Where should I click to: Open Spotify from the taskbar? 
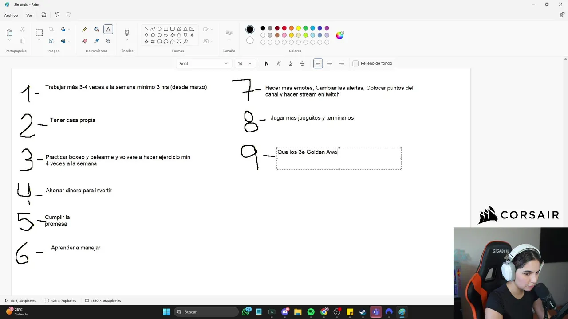tap(311, 312)
